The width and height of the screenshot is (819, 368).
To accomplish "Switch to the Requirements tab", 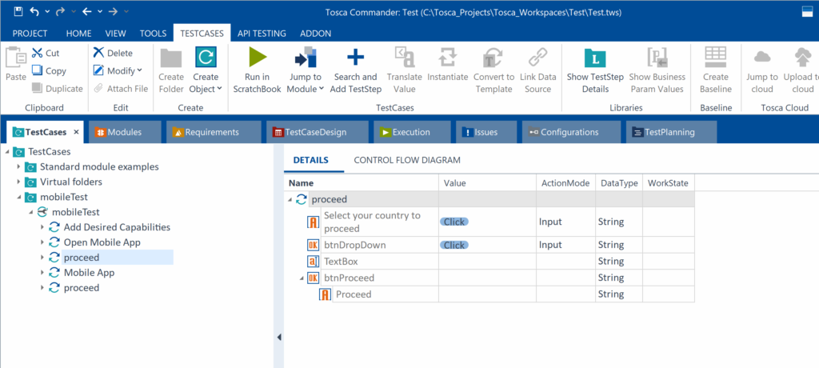I will [x=213, y=132].
